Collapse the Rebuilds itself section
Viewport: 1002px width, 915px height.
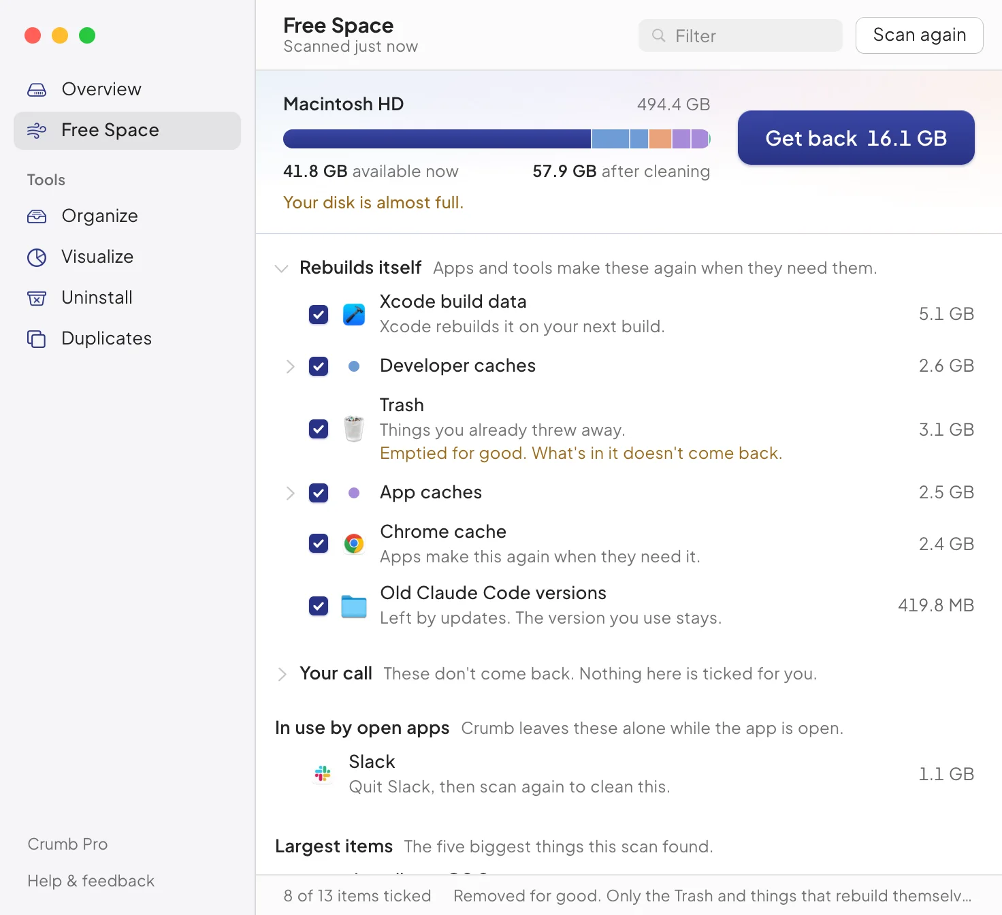[281, 268]
